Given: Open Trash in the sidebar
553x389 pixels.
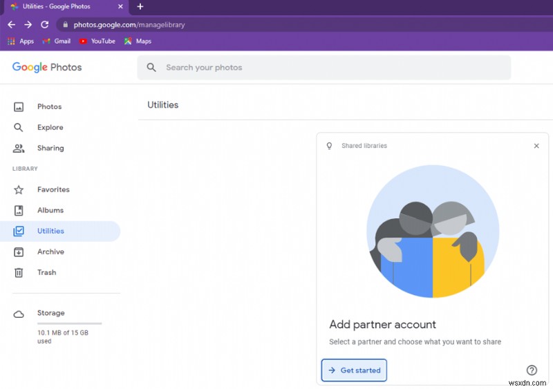Looking at the screenshot, I should point(46,272).
